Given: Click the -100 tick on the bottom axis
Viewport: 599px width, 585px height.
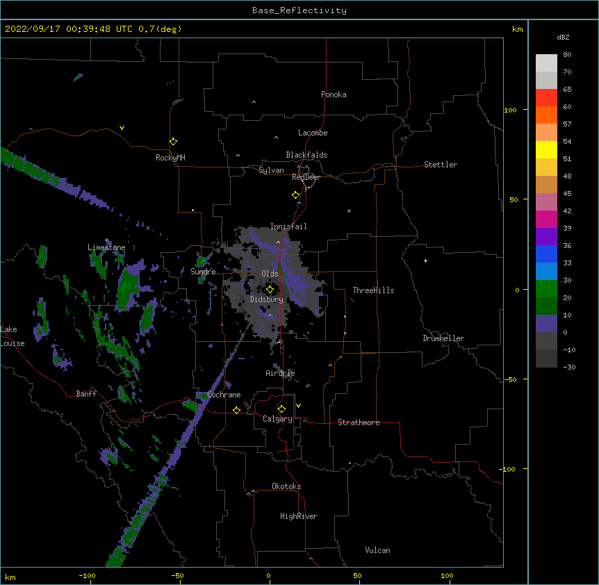Looking at the screenshot, I should [x=87, y=575].
